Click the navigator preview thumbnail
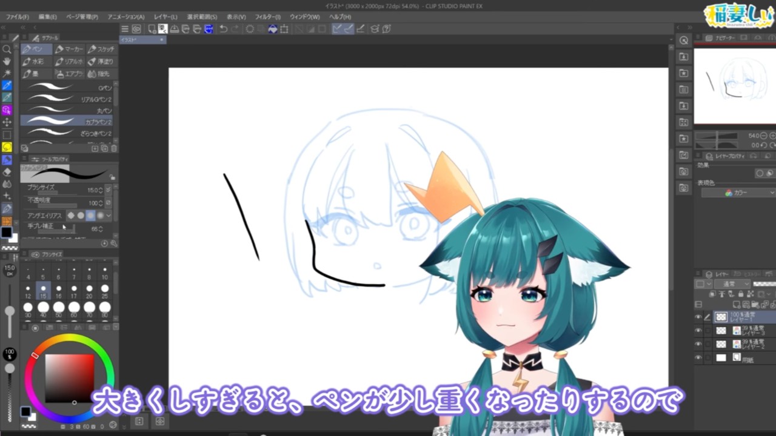Viewport: 776px width, 436px height. pyautogui.click(x=735, y=85)
